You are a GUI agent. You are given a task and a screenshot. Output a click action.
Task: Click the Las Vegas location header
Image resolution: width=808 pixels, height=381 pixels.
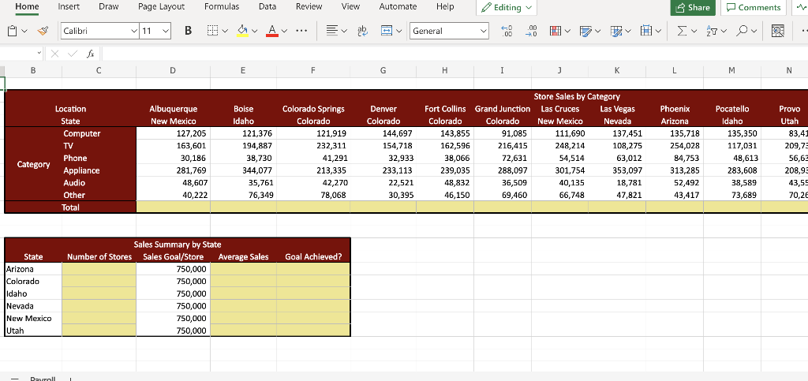(617, 109)
